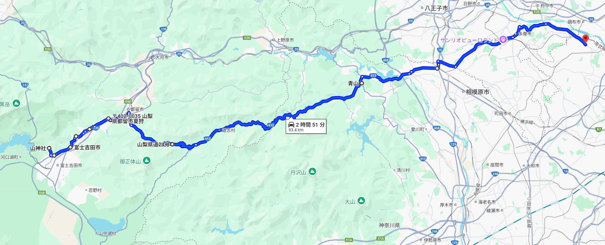Click the 山神社 waypoint circle
Viewport: 605px width, 245px height.
coord(49,148)
